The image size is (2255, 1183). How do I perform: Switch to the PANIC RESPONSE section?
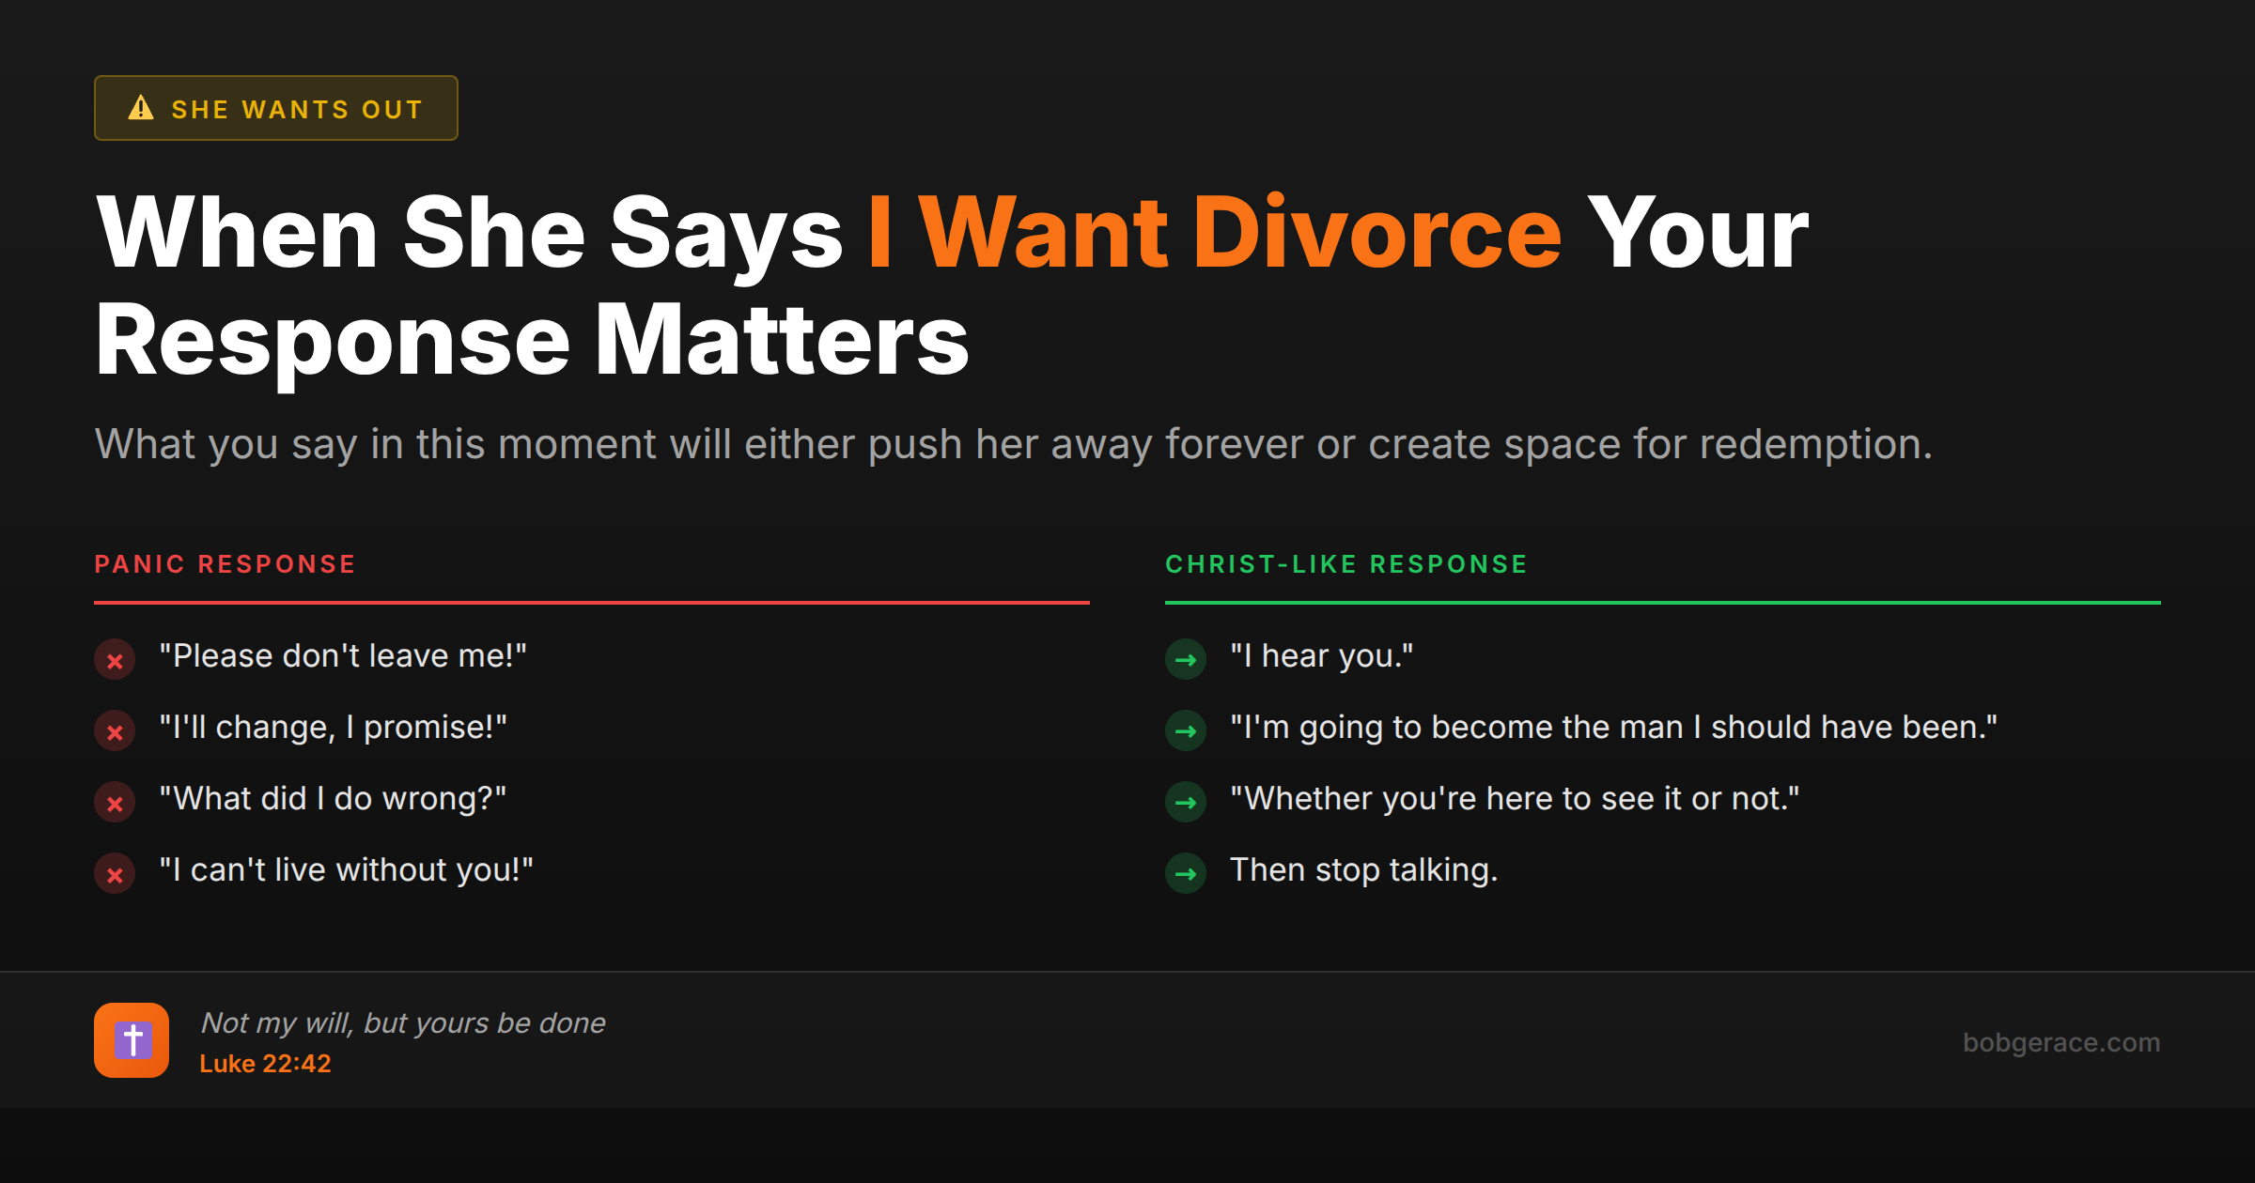coord(225,563)
